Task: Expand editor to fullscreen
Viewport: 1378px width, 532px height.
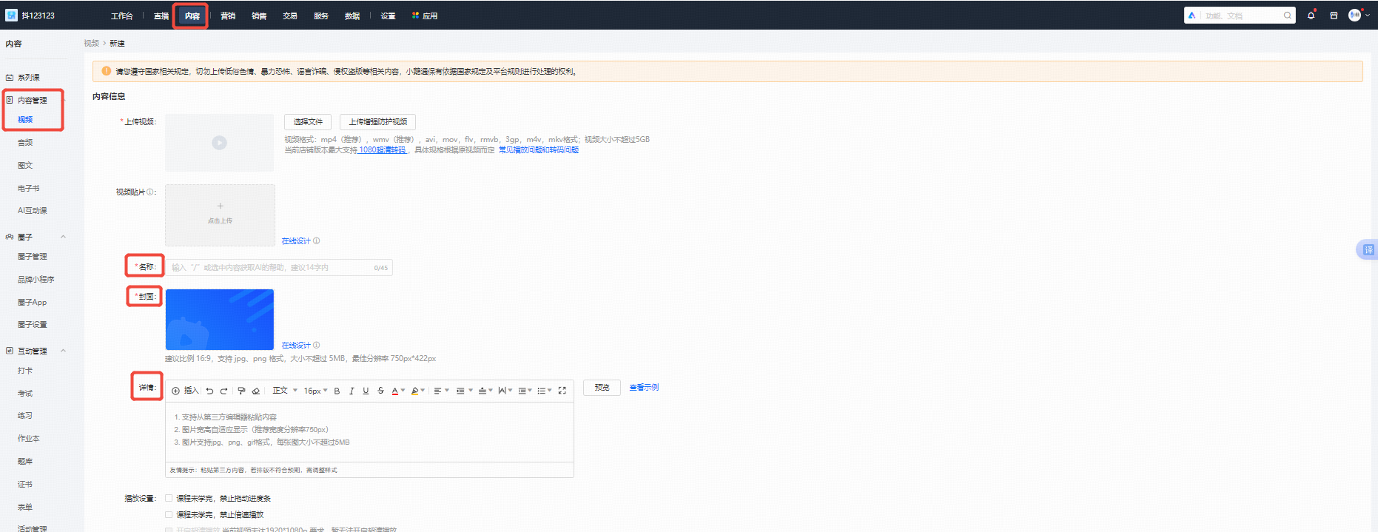Action: (562, 391)
